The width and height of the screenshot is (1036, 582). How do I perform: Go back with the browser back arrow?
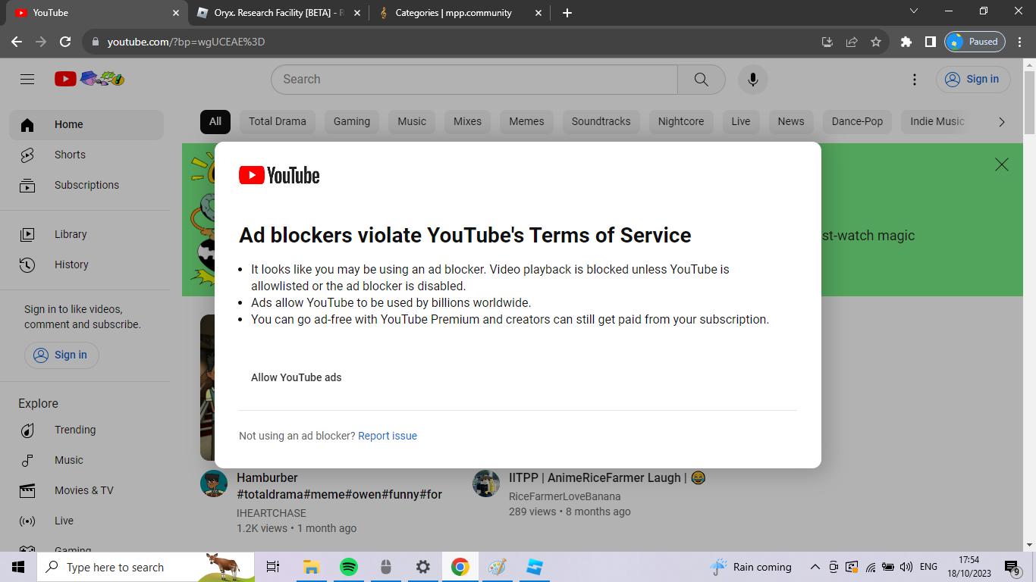tap(17, 42)
